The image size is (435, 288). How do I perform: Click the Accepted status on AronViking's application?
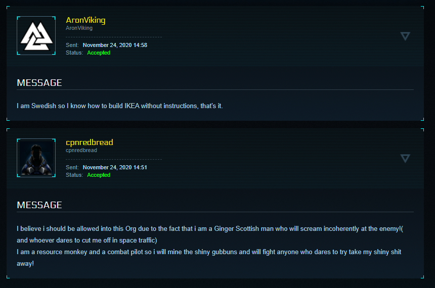pyautogui.click(x=99, y=53)
